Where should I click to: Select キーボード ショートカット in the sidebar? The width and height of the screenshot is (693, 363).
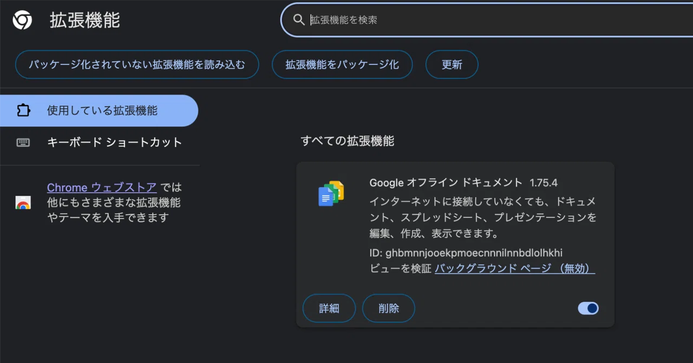tap(99, 142)
